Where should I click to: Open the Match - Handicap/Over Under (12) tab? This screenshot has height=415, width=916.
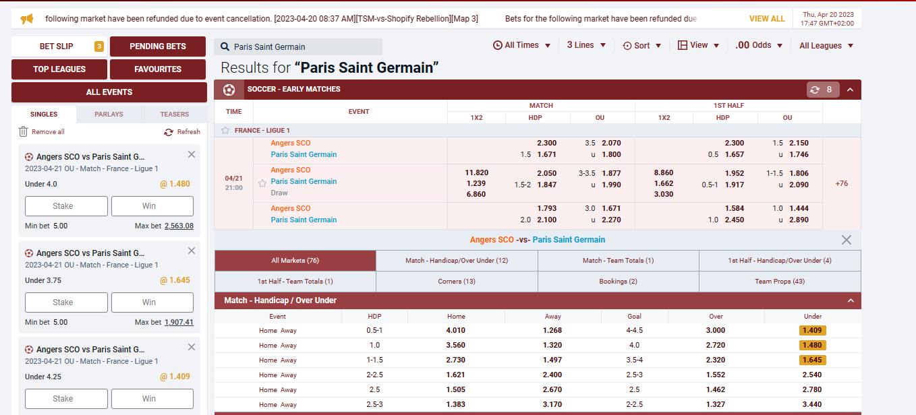click(457, 261)
